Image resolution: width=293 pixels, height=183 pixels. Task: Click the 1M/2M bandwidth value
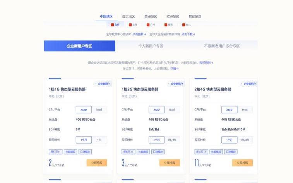(x=154, y=129)
